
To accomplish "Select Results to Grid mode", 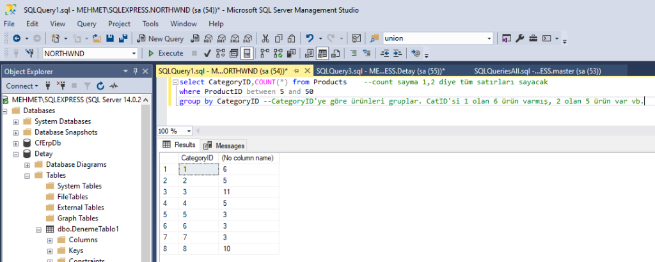I will (322, 53).
